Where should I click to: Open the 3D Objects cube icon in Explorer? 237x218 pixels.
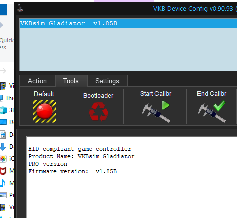3,110
